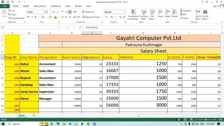Open the Fill Color dropdown arrow
This screenshot has width=224, height=126.
(52, 17)
